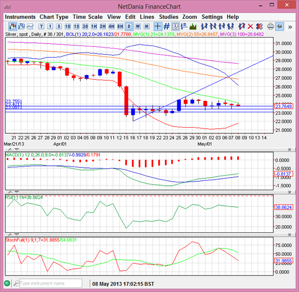Open the Help menu
Image resolution: width=299 pixels, height=292 pixels.
tap(232, 17)
